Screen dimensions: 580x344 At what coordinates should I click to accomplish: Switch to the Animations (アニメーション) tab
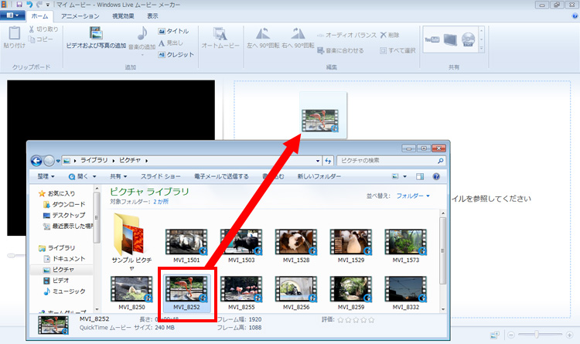tap(80, 16)
